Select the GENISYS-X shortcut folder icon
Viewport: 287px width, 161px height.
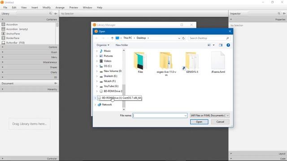coord(191,61)
